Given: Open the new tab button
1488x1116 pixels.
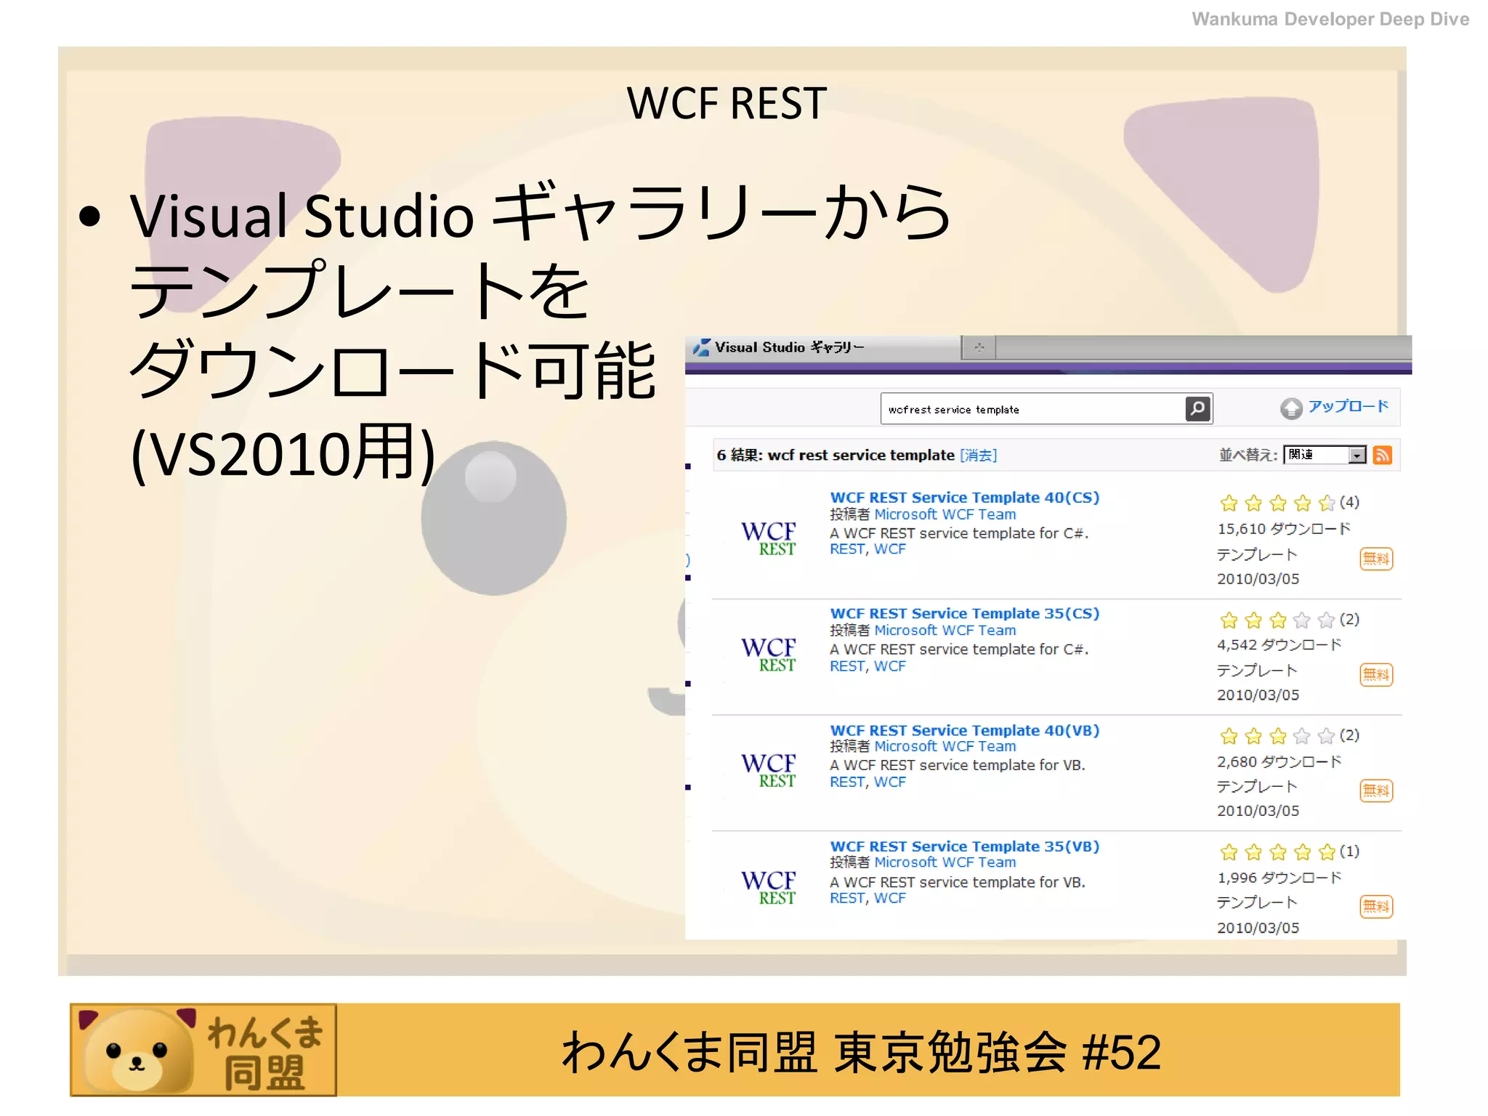Looking at the screenshot, I should (x=979, y=348).
